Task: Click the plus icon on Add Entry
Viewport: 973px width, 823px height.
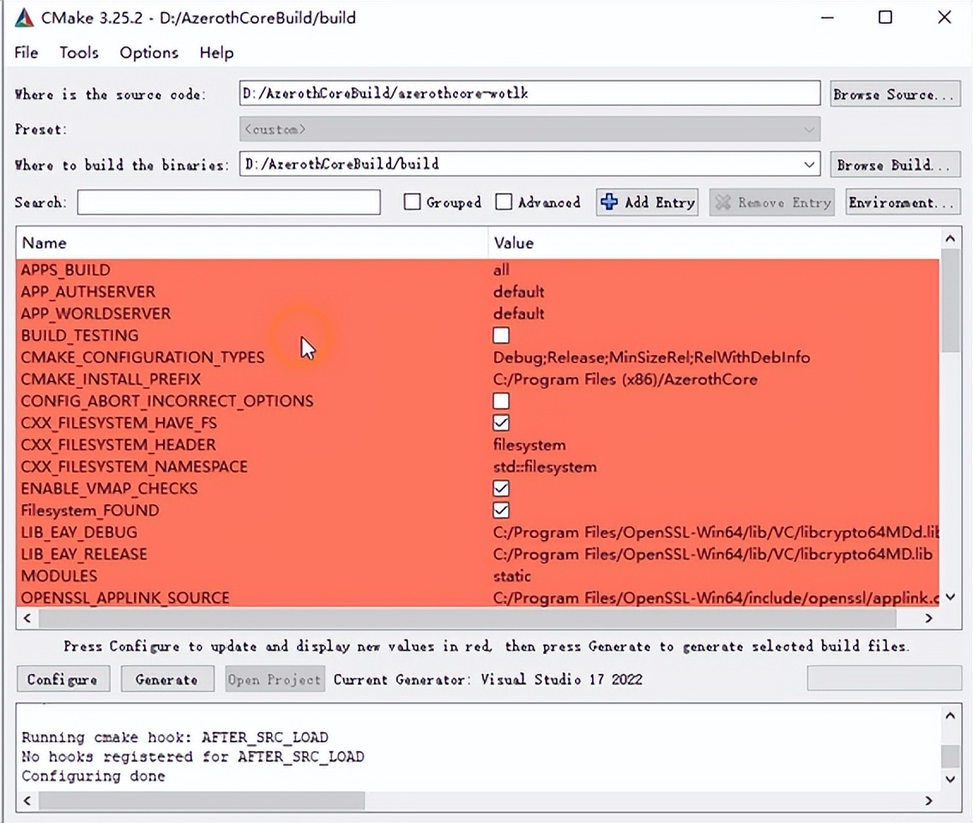Action: (609, 201)
